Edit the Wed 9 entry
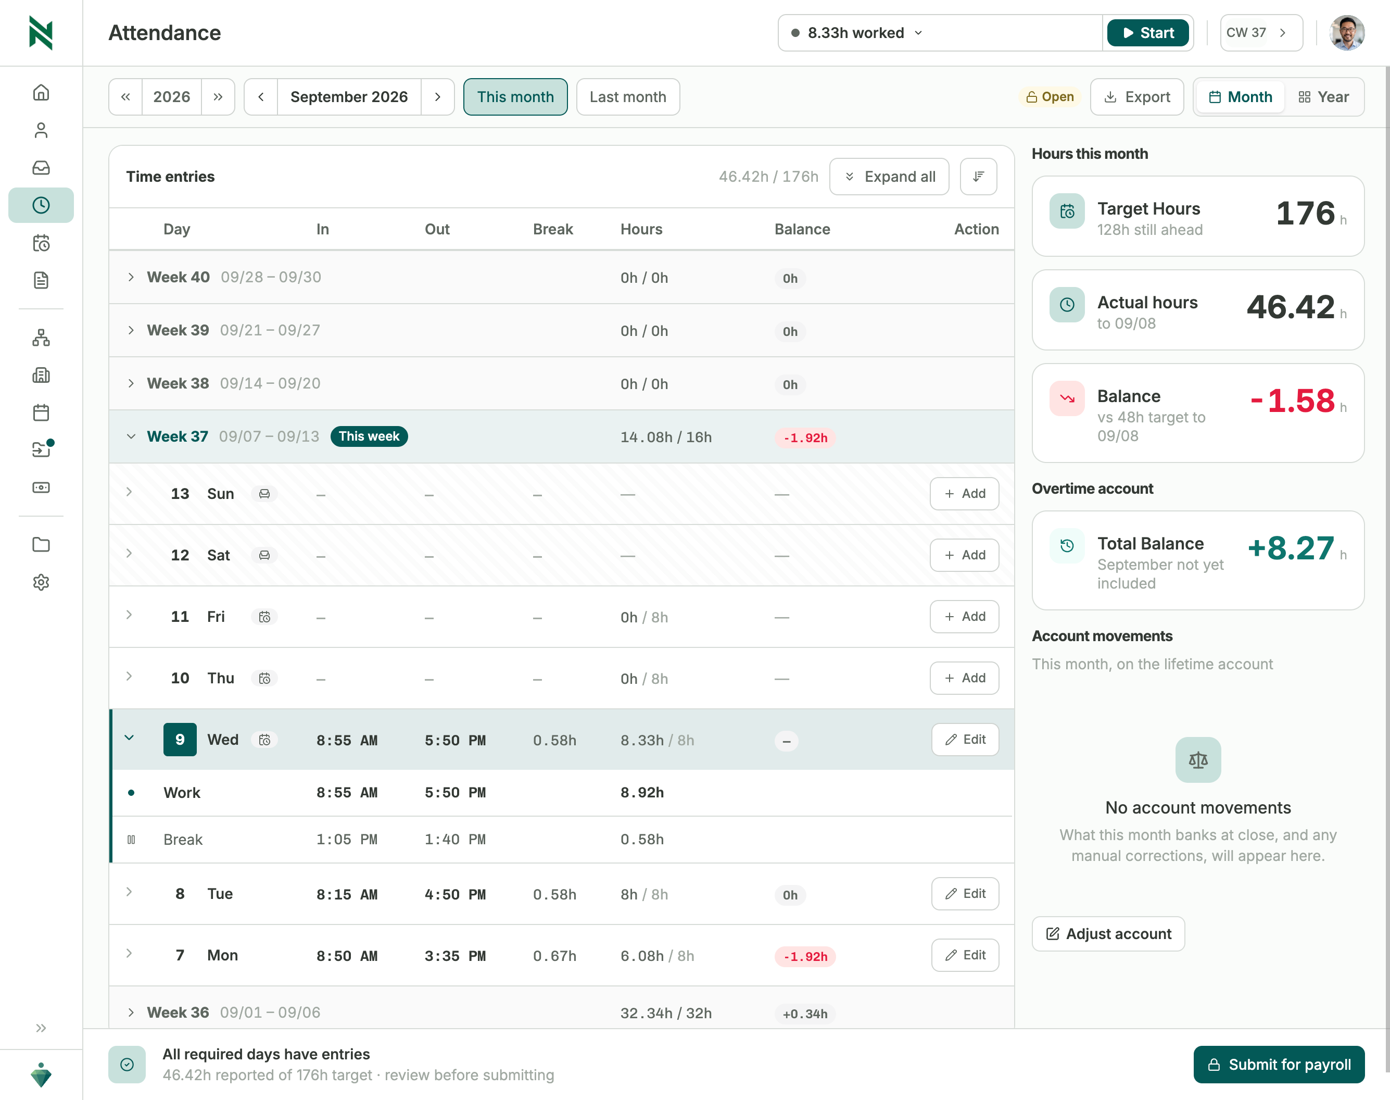This screenshot has height=1100, width=1390. coord(965,740)
